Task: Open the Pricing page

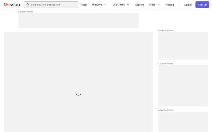Action: pyautogui.click(x=170, y=5)
